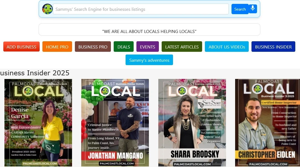Click inside the business search input field
Screen dimensions: 300x167
[x=140, y=9]
